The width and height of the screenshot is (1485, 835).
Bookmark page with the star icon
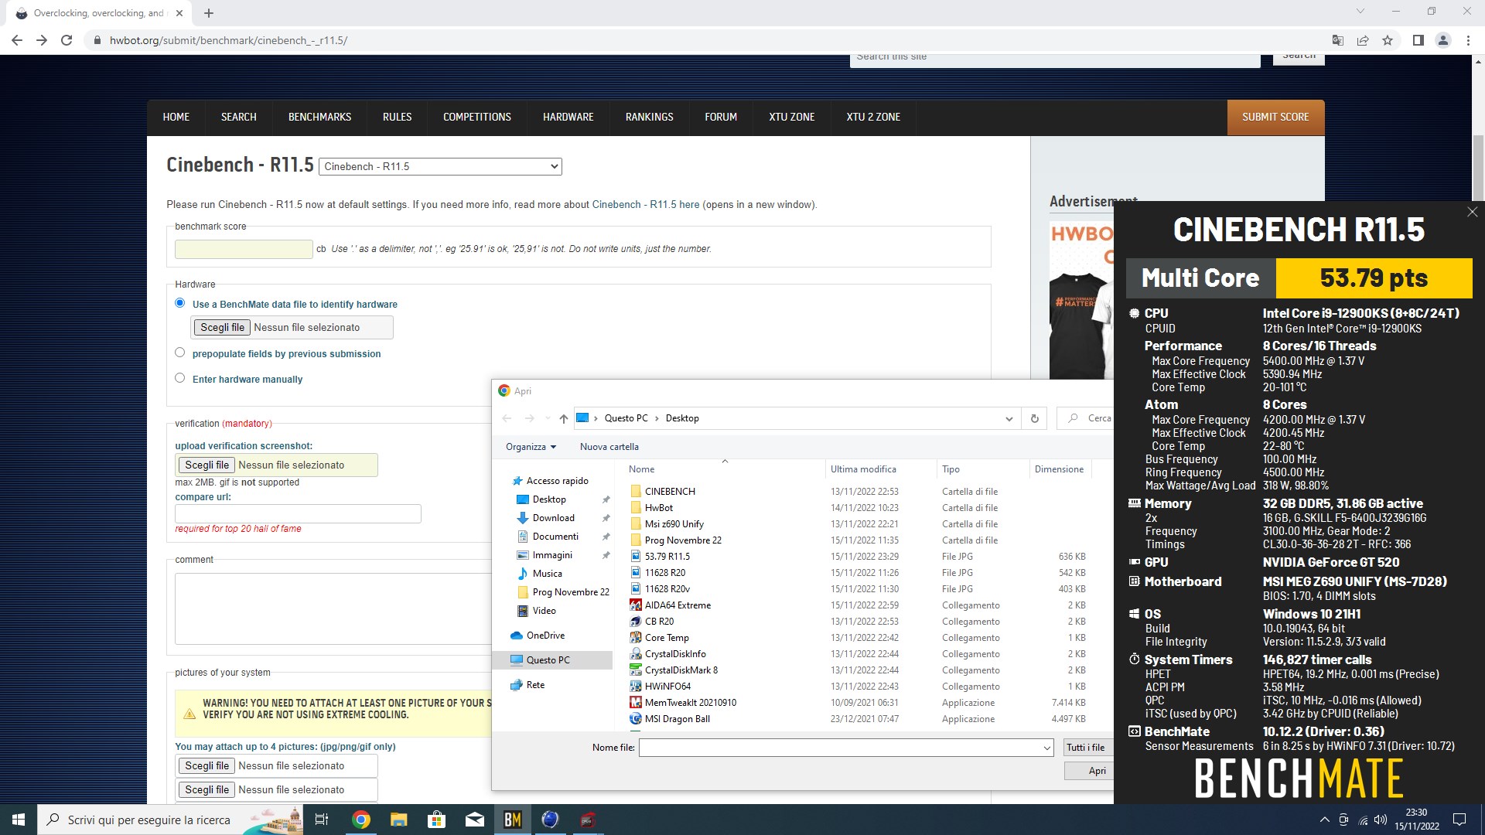1388,40
